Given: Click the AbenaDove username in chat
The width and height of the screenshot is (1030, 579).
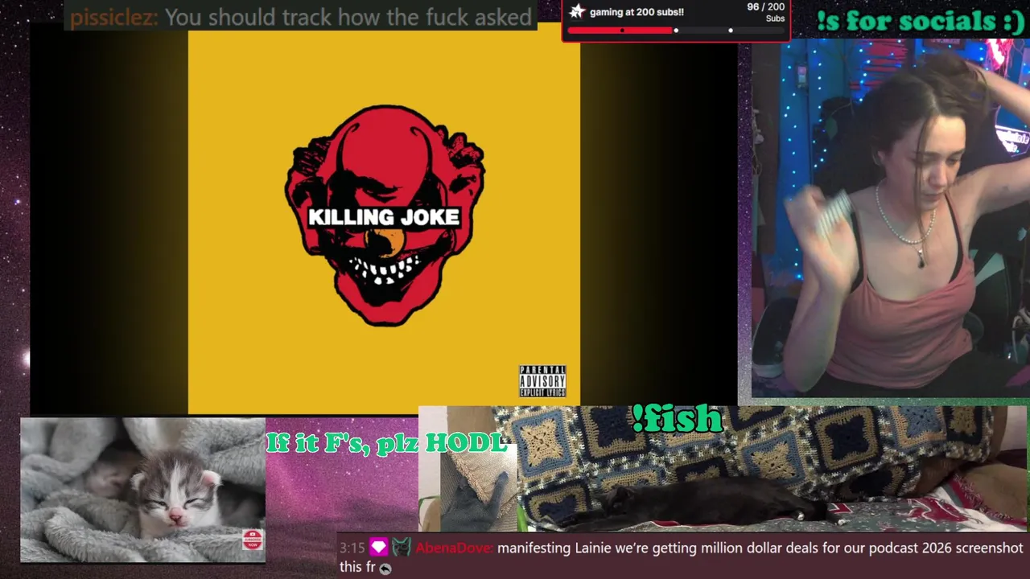Looking at the screenshot, I should (453, 548).
